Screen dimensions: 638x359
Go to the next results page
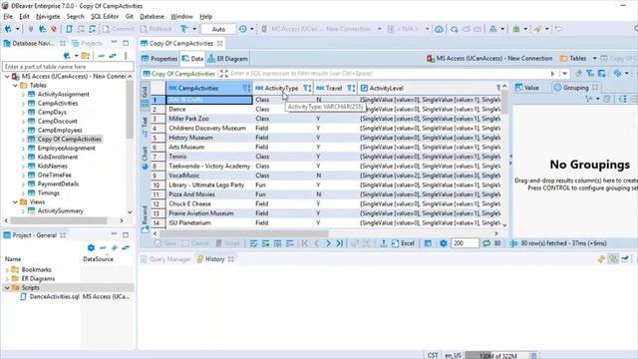(x=328, y=243)
